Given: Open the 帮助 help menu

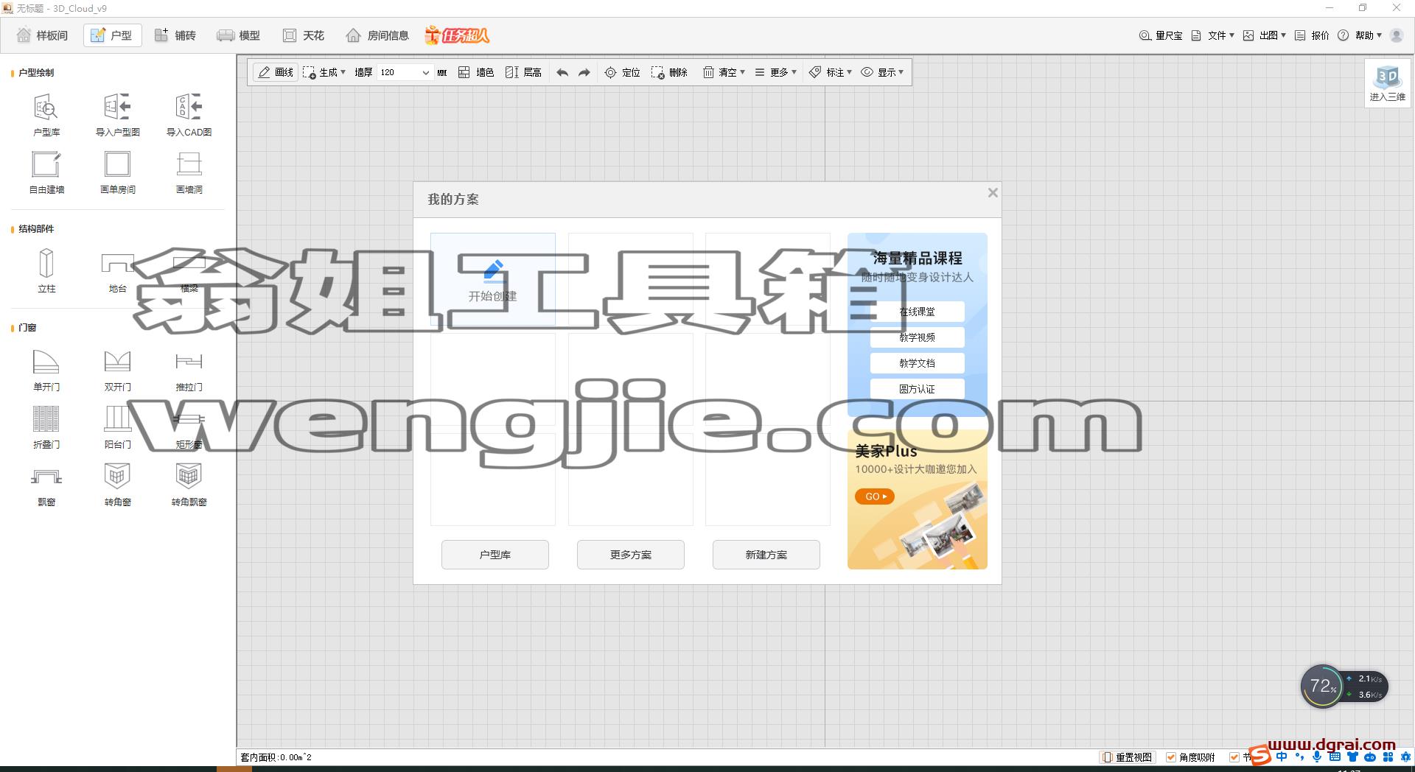Looking at the screenshot, I should (1360, 35).
